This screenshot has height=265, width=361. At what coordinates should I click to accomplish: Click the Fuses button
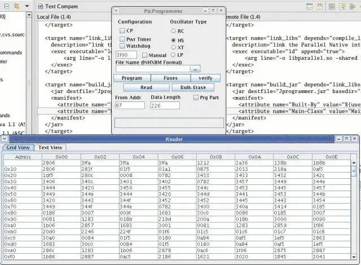click(170, 78)
